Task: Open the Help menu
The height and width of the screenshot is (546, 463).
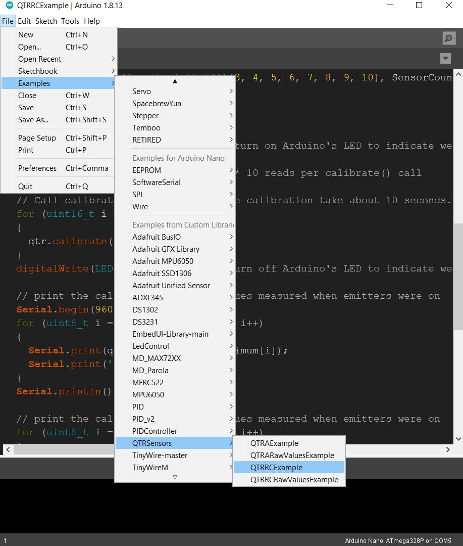Action: tap(92, 21)
